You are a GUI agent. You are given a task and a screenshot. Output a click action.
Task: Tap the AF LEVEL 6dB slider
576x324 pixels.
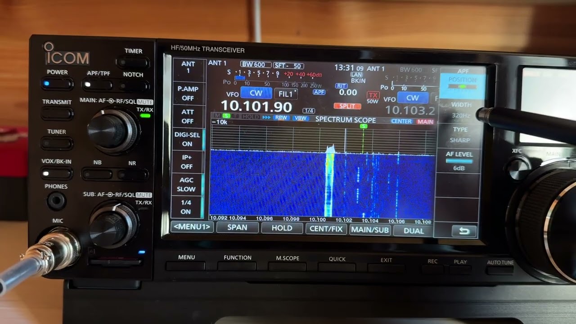coord(459,161)
